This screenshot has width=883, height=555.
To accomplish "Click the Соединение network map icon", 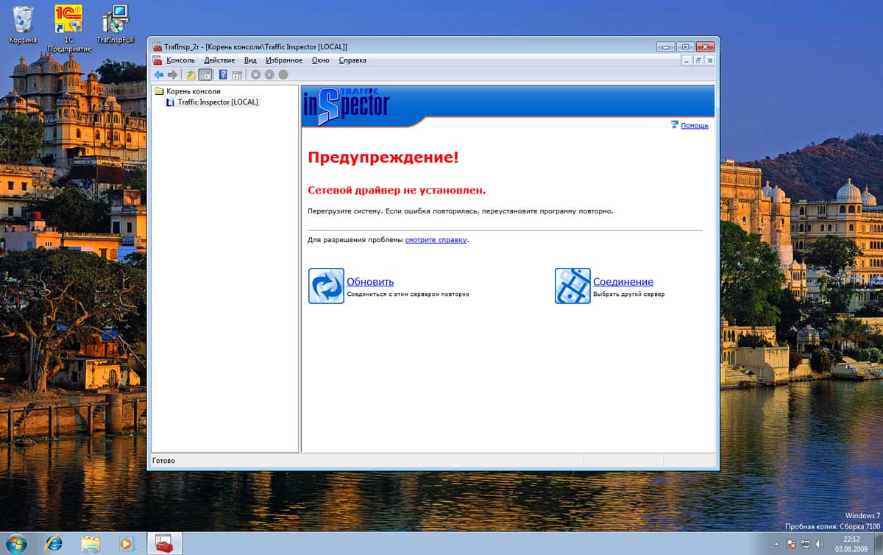I will pos(572,286).
